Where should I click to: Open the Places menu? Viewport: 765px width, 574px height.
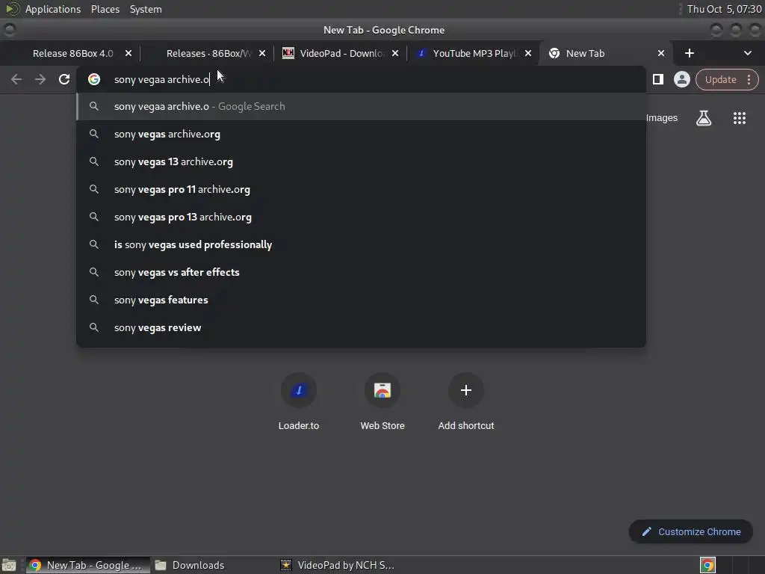coord(105,9)
